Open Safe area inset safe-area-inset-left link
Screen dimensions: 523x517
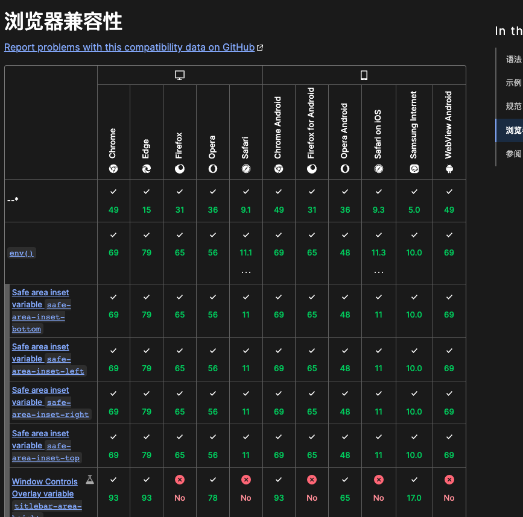[49, 359]
